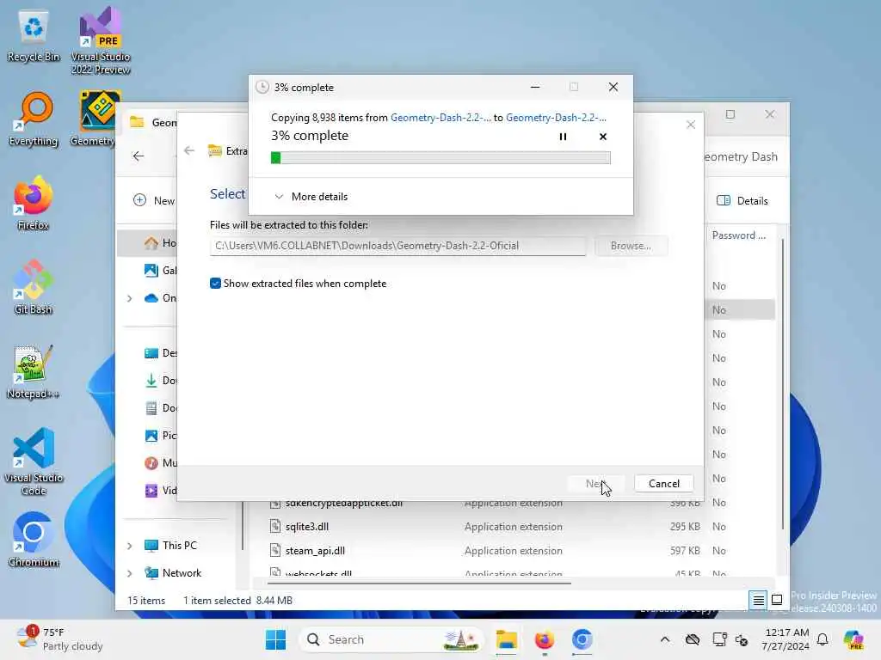Open Gallery in the navigation pane

click(160, 271)
